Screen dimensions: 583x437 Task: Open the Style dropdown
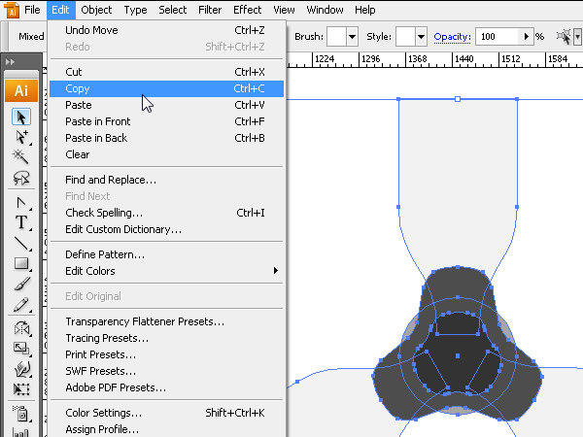[421, 37]
